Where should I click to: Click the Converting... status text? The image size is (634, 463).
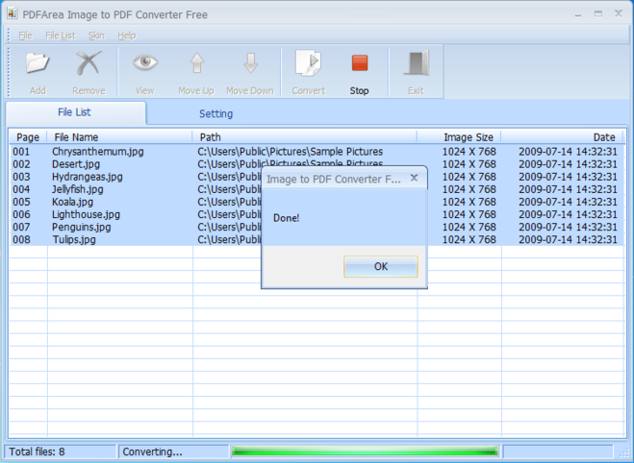click(152, 451)
